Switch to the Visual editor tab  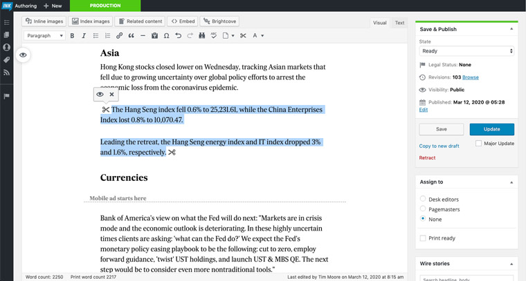(x=380, y=23)
